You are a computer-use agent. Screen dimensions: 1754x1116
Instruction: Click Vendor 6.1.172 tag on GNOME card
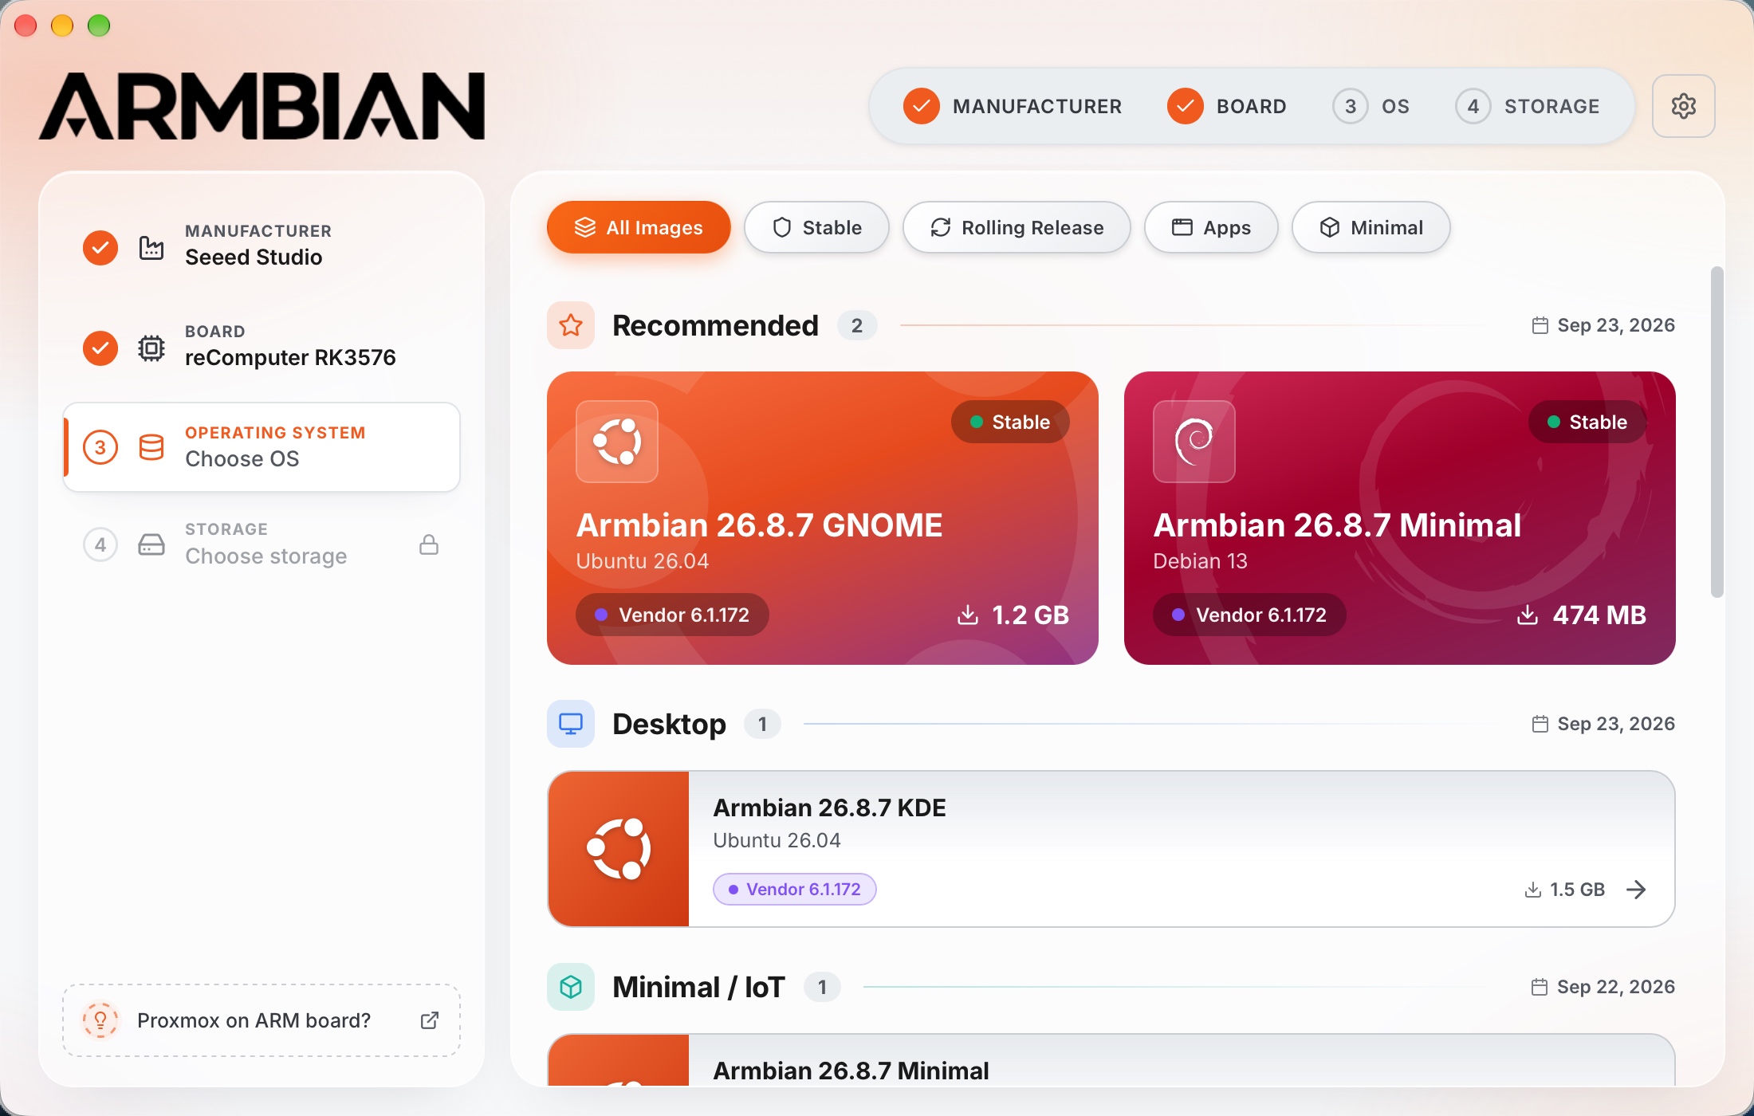pos(672,615)
